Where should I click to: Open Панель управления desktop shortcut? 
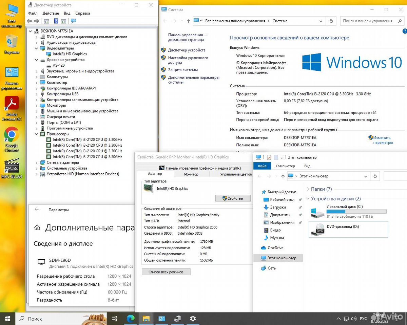coord(12,78)
